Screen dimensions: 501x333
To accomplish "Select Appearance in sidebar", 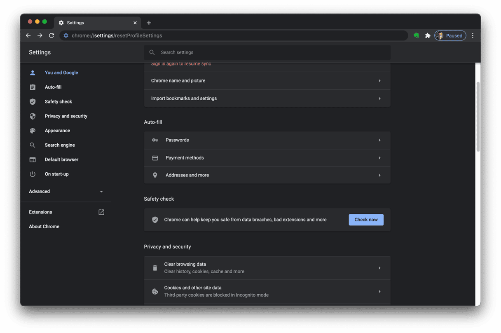I will (57, 131).
